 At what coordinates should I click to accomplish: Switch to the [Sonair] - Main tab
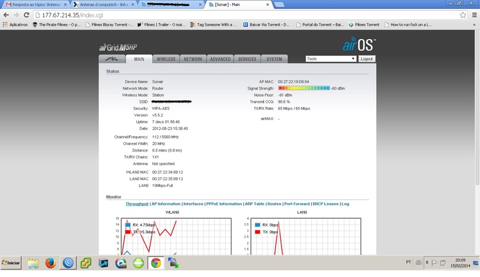coord(240,5)
